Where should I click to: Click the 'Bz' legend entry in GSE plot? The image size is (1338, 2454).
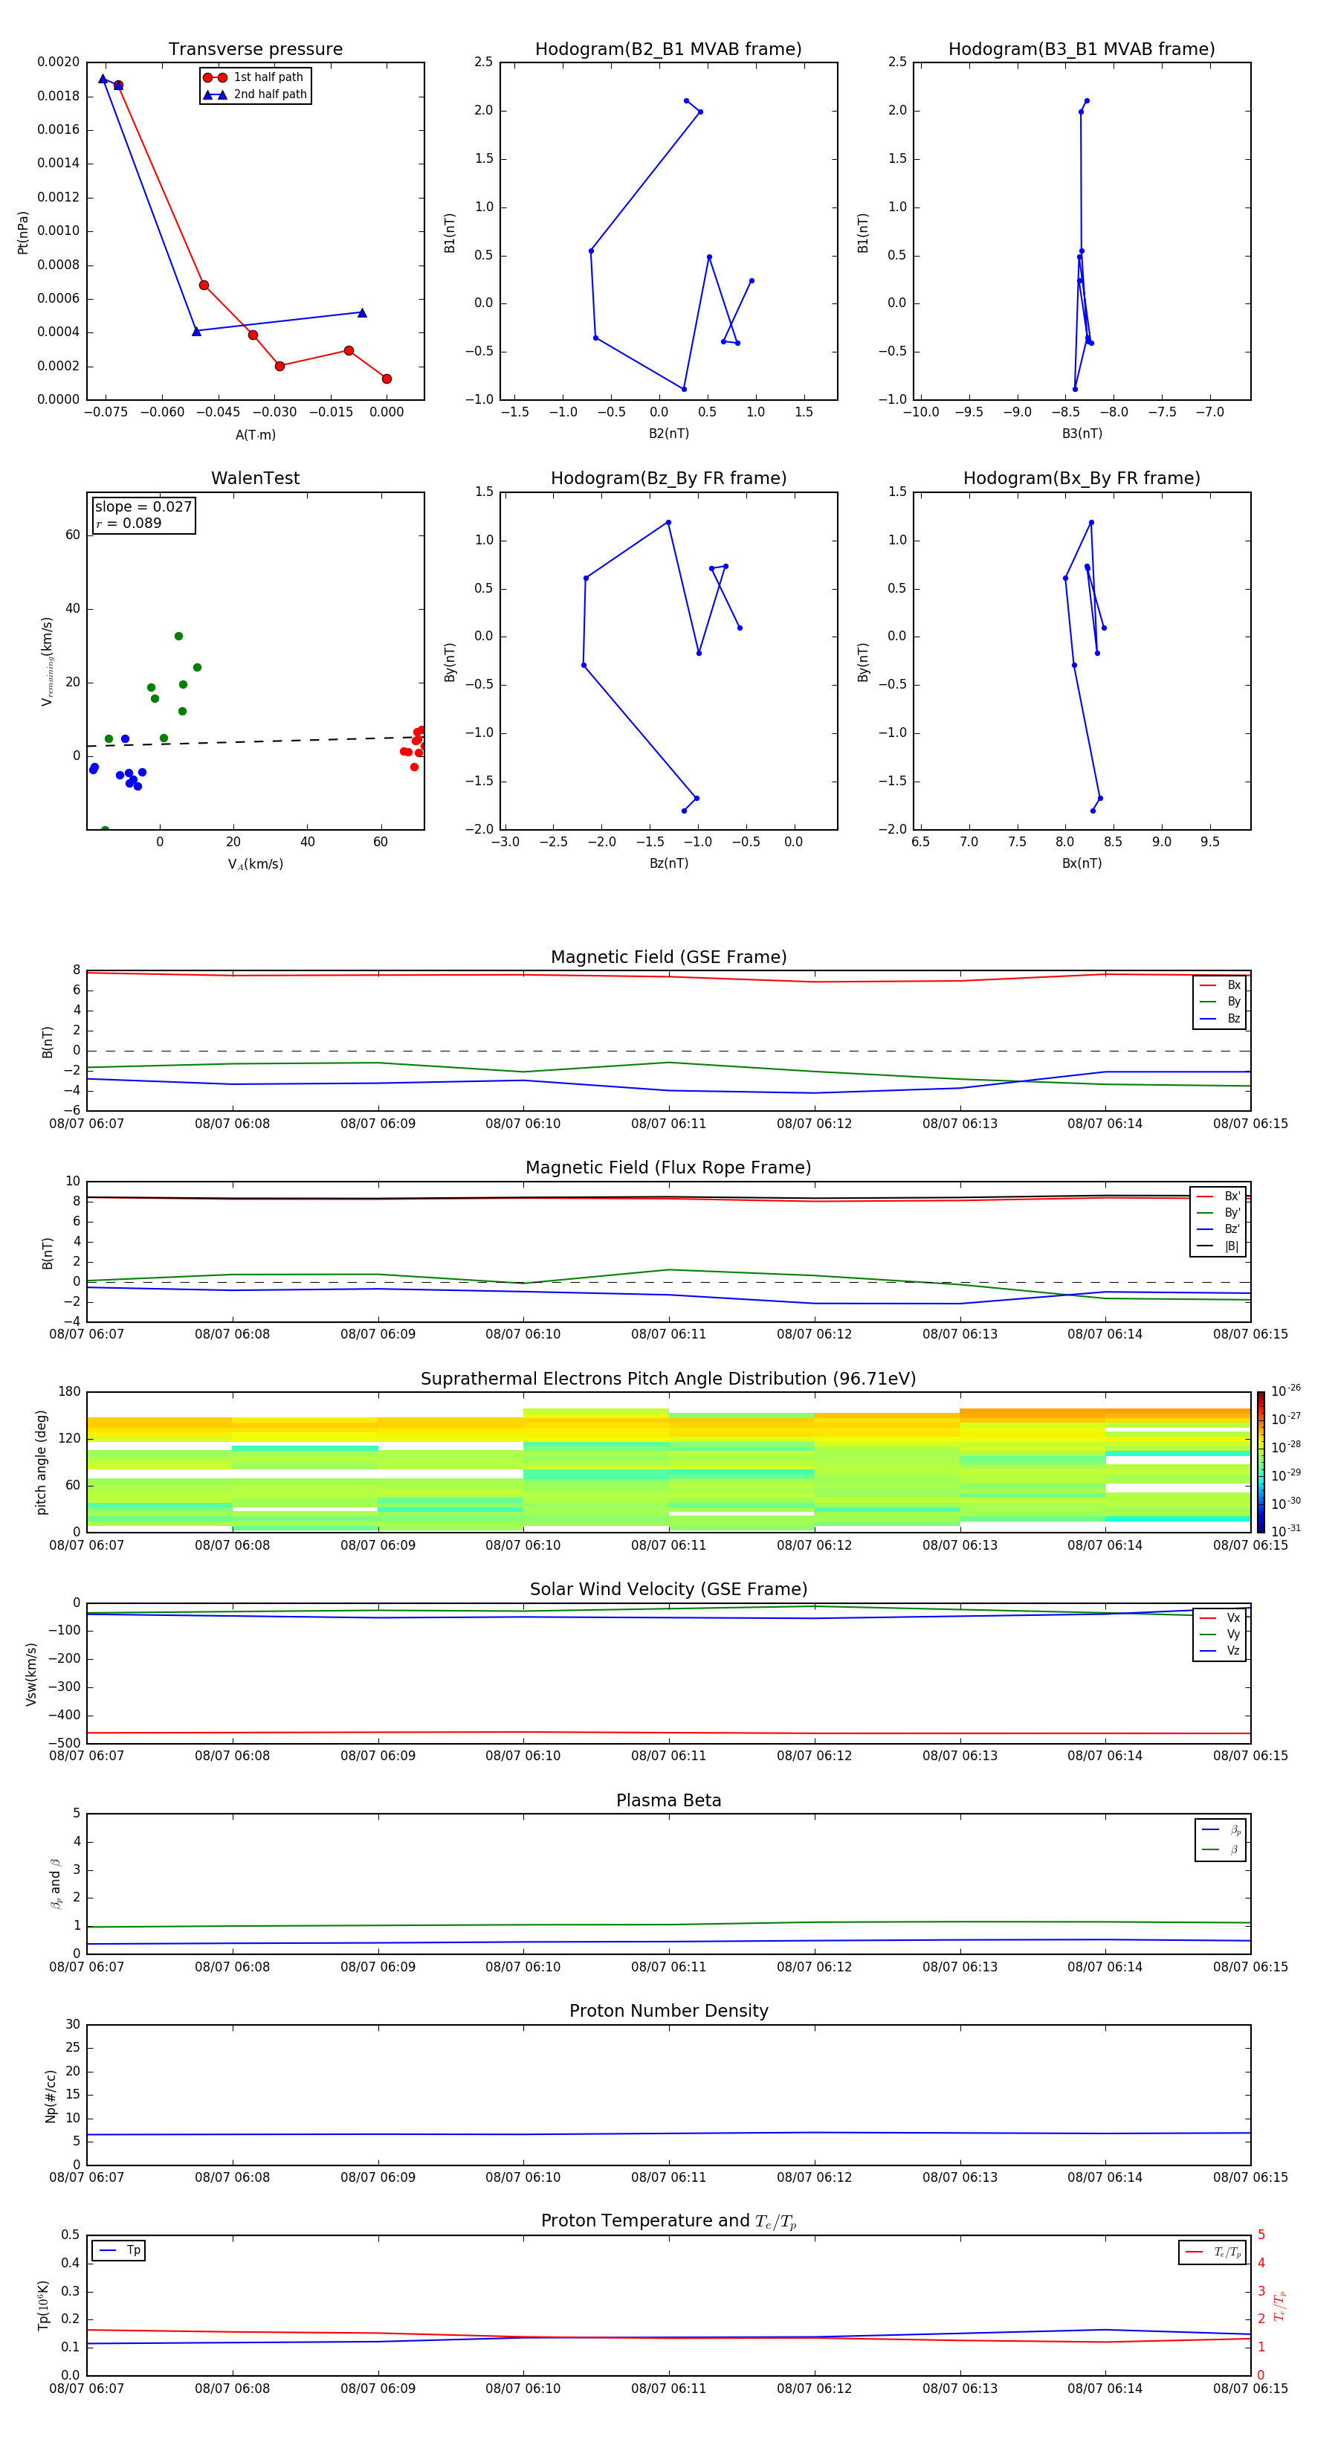1220,1018
